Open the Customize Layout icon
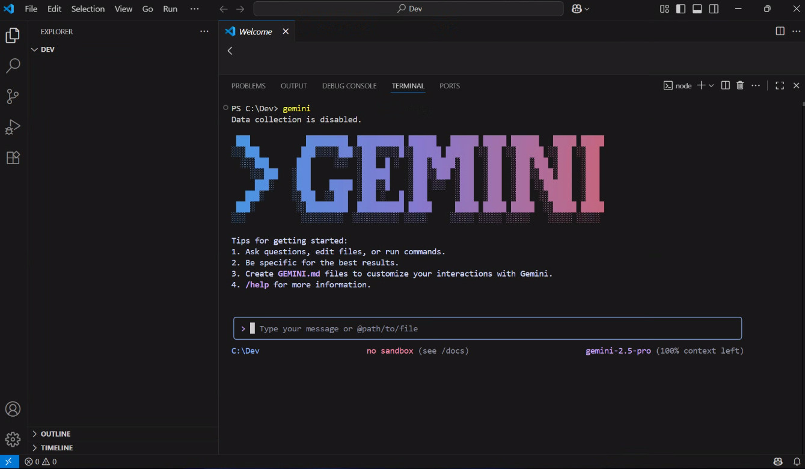 (664, 8)
